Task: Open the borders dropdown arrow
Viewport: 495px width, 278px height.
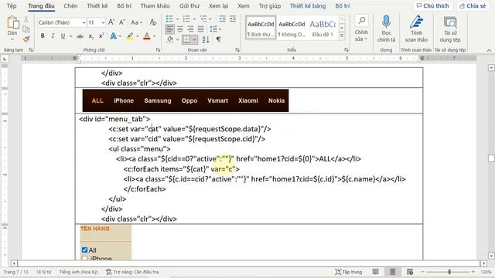Action: 194,39
